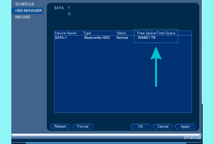Open the RECORD menu item
This screenshot has width=214, height=144.
[x=23, y=17]
